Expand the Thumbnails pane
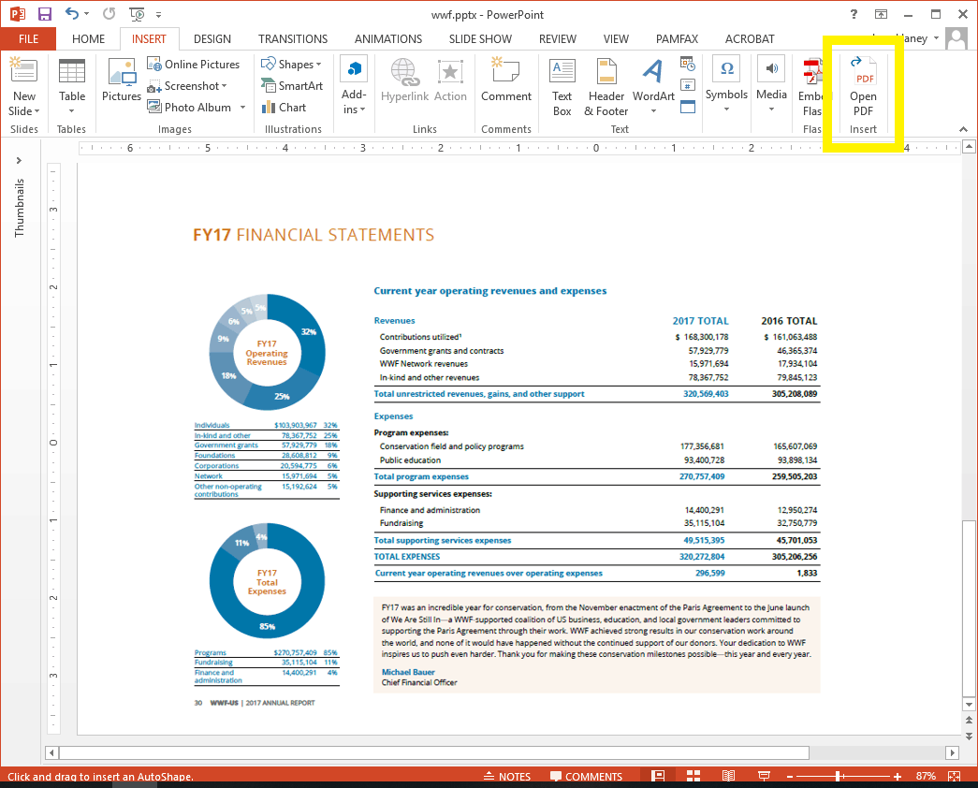 tap(19, 160)
